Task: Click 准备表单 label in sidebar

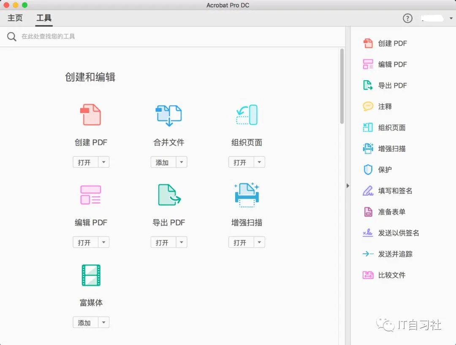Action: coord(392,212)
